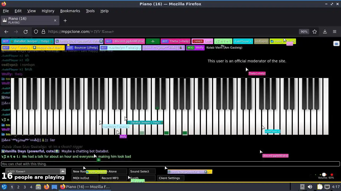Open the Firefox hamburger application menu
The width and height of the screenshot is (341, 191).
click(335, 32)
